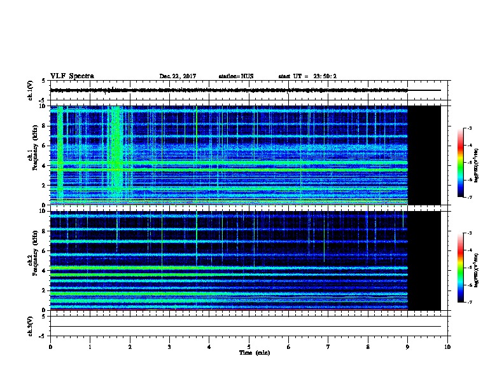
Task: Click time axis tick label "5"
Action: click(x=249, y=346)
